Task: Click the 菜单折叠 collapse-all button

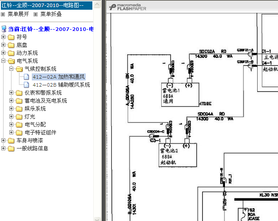Action: [x=51, y=14]
